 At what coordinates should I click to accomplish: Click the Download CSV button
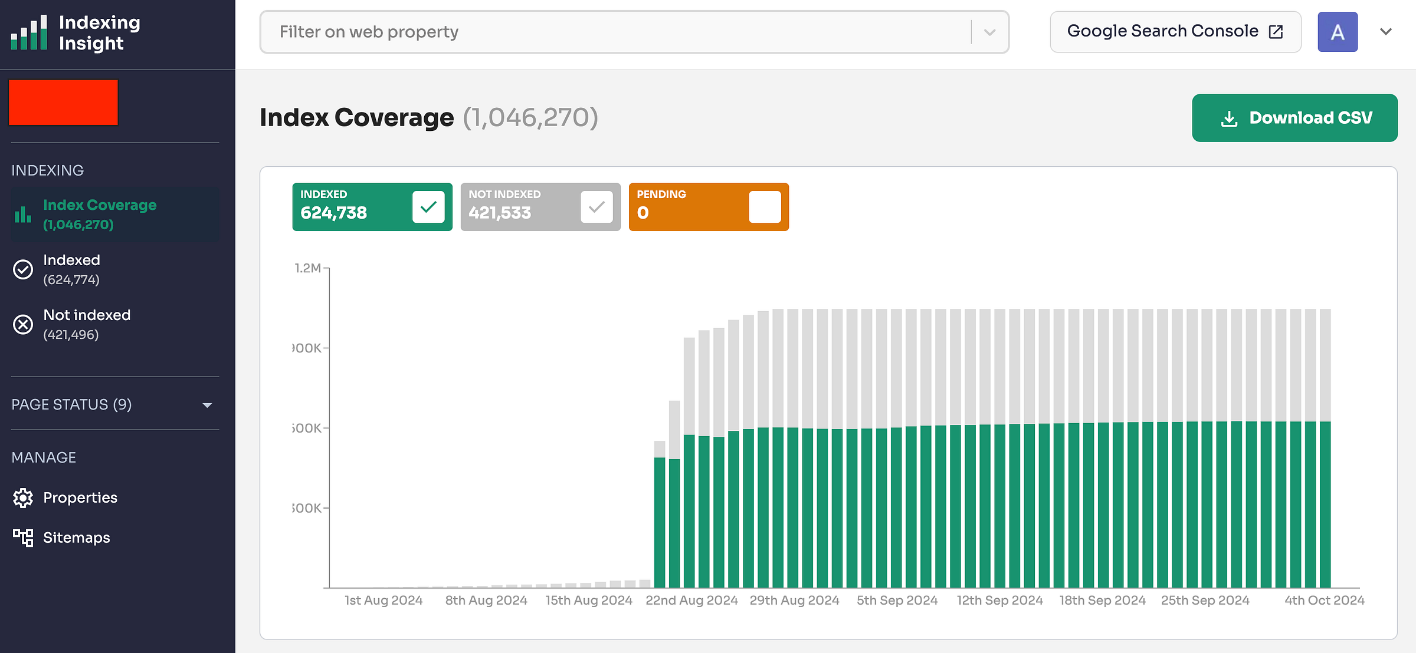point(1294,118)
